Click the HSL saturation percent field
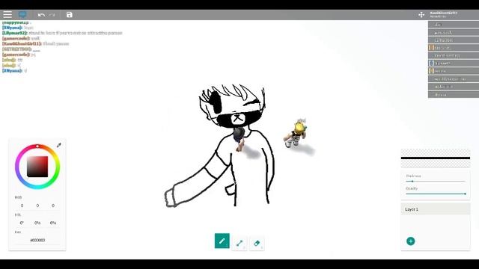The width and height of the screenshot is (479, 269). tap(37, 223)
